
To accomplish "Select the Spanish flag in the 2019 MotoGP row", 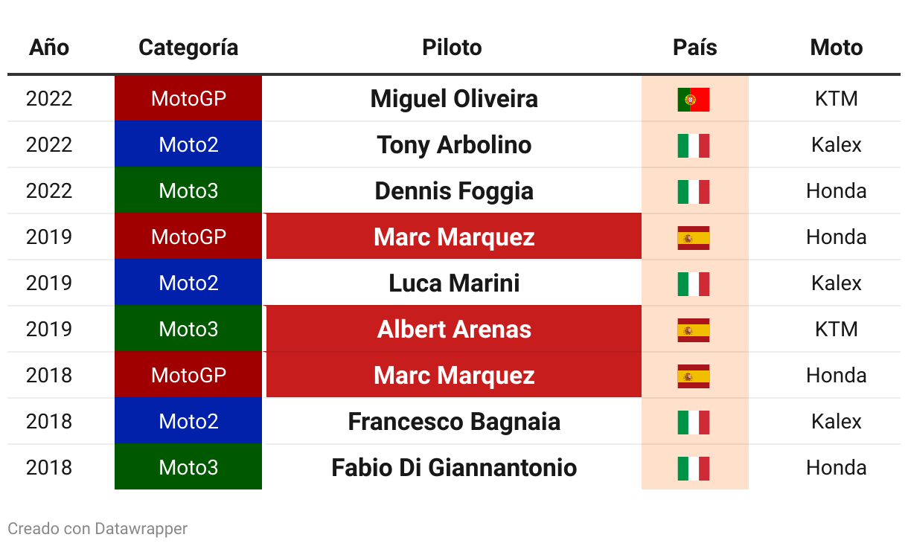I will tap(694, 237).
